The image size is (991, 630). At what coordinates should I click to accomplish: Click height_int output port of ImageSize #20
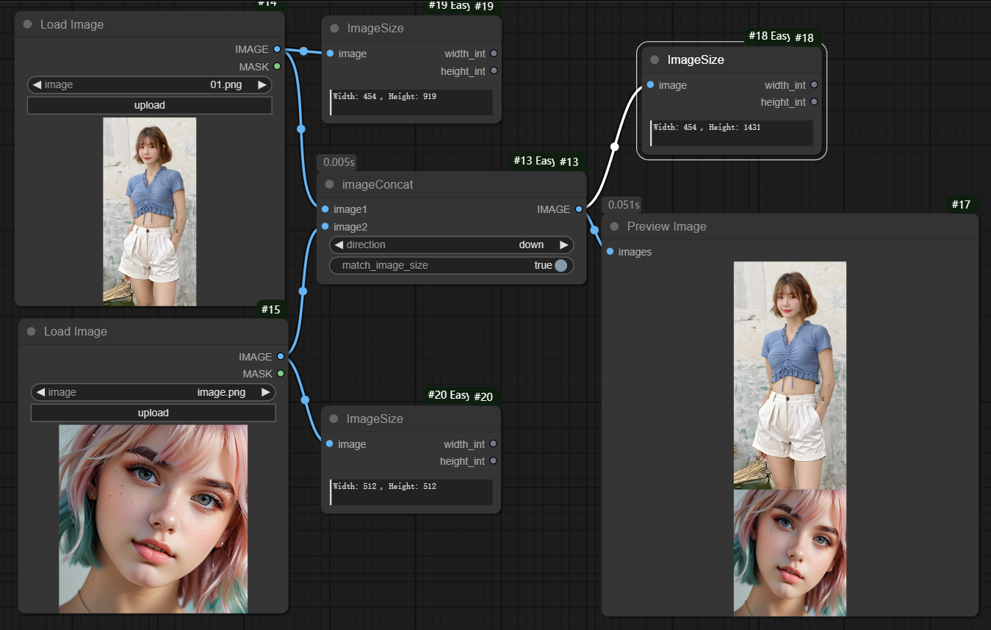pyautogui.click(x=493, y=461)
